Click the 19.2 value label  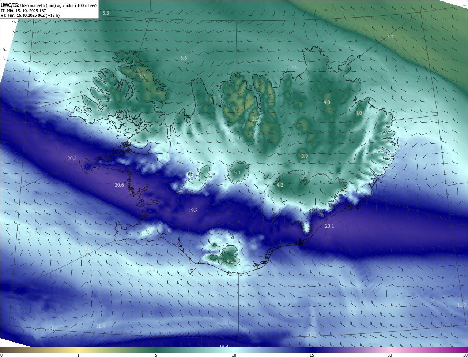click(193, 210)
